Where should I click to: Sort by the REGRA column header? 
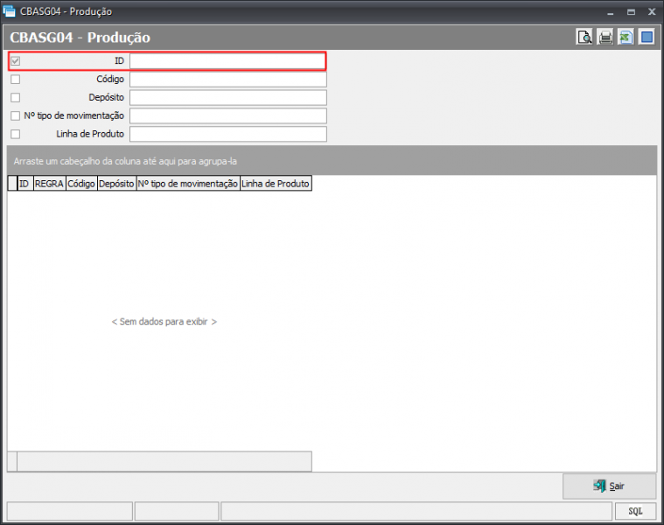tap(49, 184)
